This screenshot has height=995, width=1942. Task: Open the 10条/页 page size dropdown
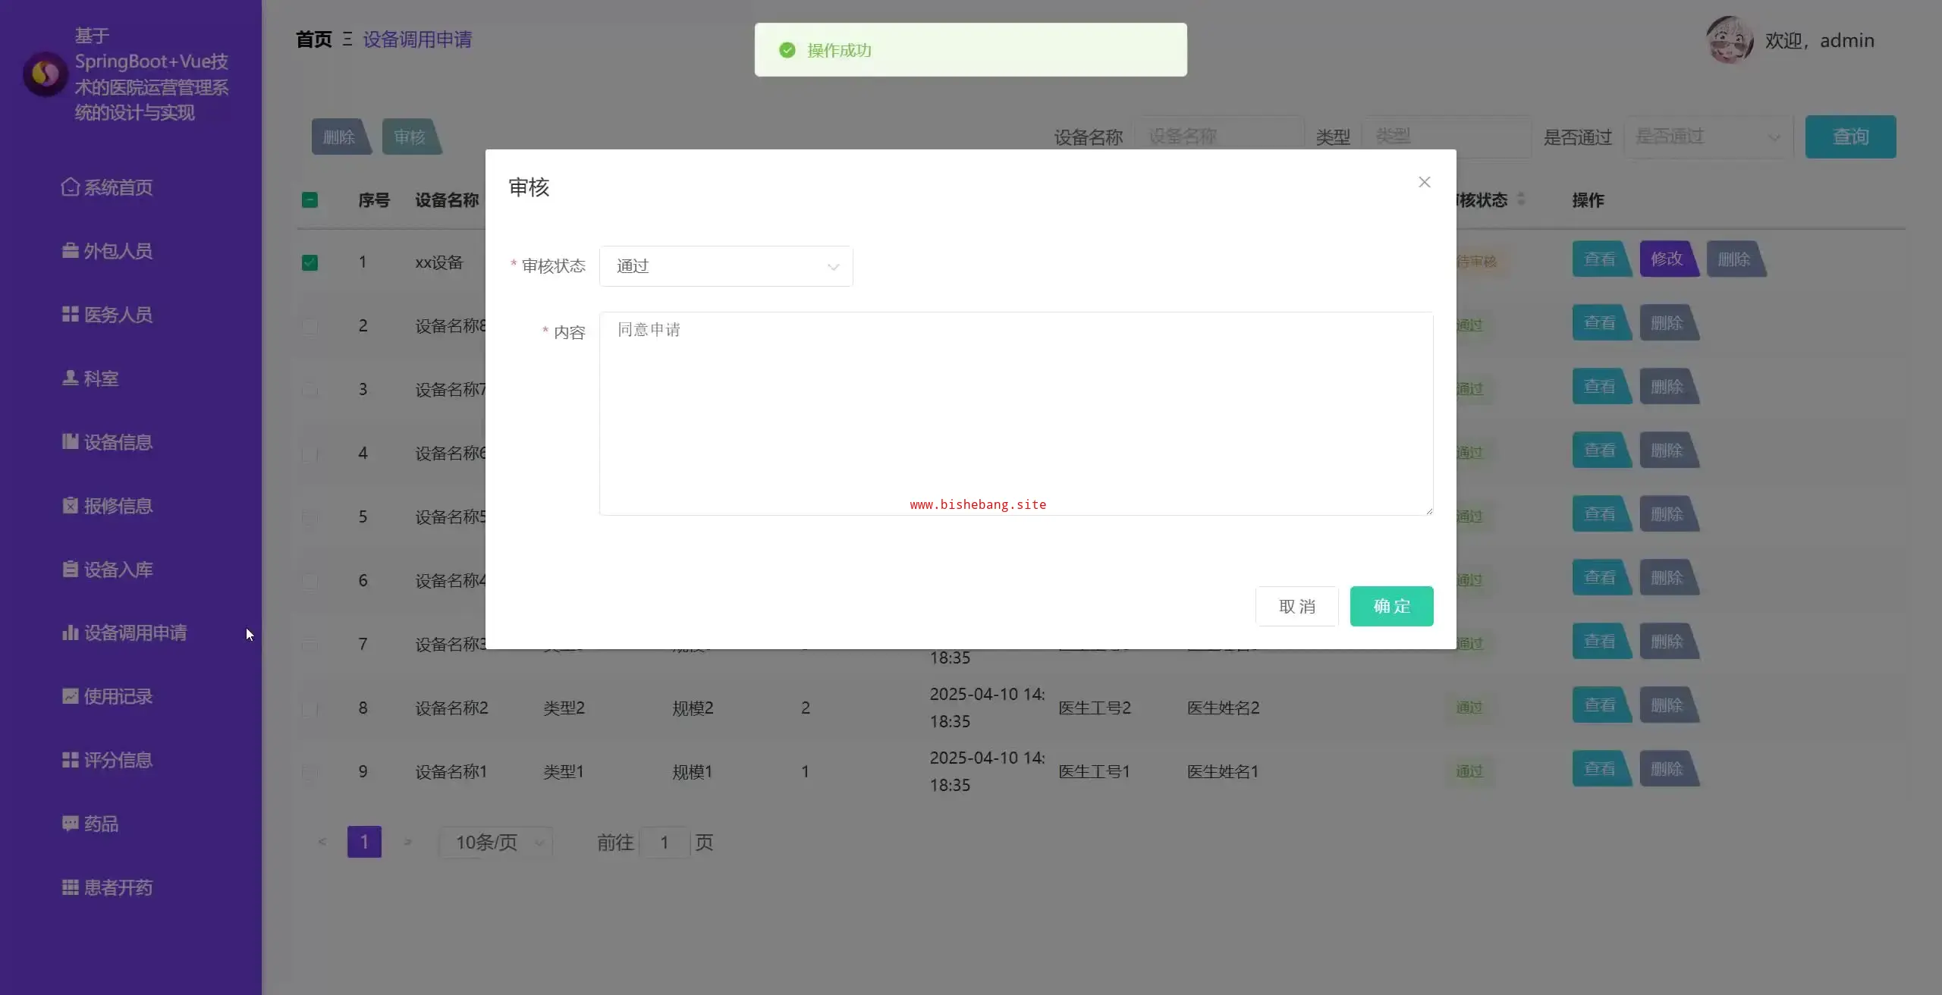tap(497, 842)
